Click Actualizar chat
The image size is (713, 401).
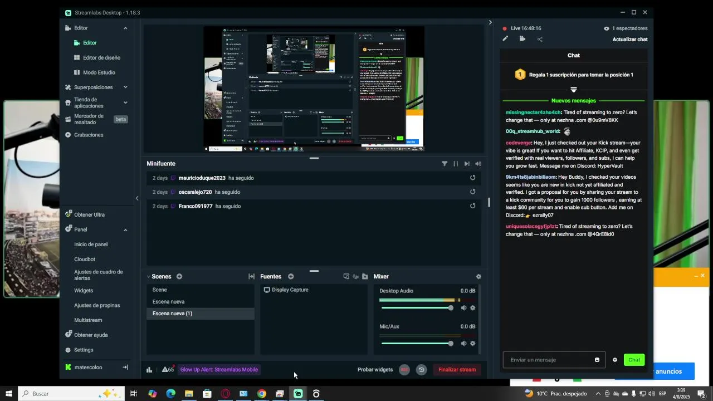[630, 40]
